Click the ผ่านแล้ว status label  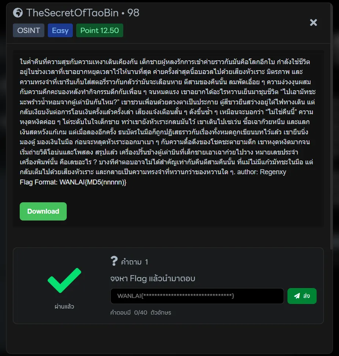64,307
